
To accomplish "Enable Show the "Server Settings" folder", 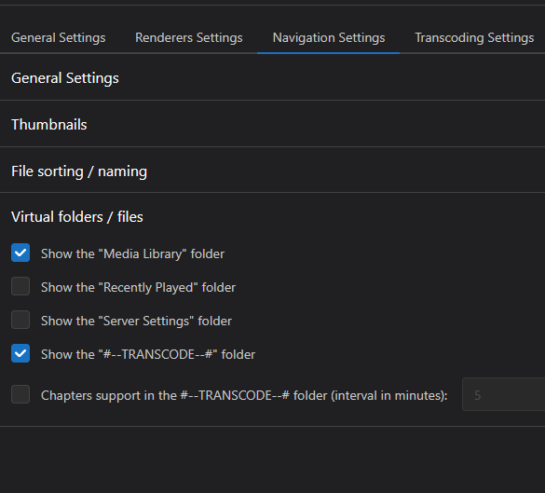I will (20, 320).
